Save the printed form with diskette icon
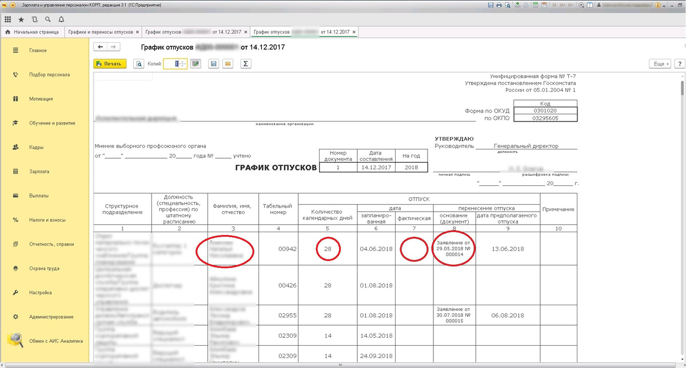 click(214, 64)
